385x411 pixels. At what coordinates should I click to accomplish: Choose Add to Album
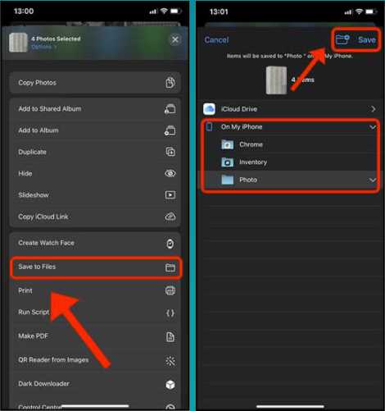pos(95,130)
